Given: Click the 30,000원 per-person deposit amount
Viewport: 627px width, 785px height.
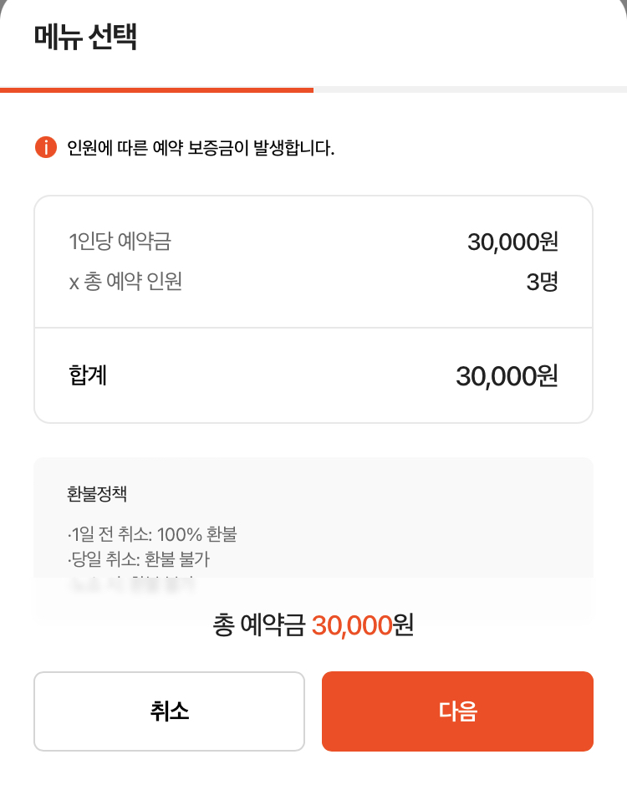Looking at the screenshot, I should tap(512, 242).
